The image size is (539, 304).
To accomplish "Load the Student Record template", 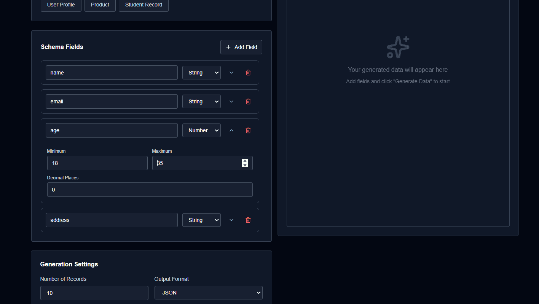I will coord(144,5).
